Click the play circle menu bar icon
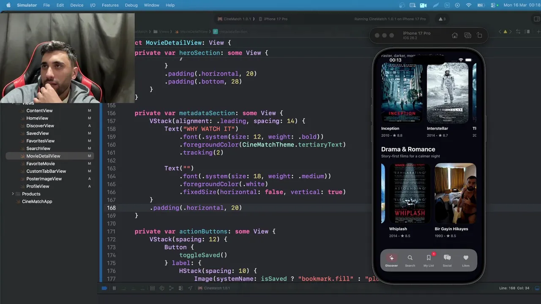This screenshot has height=304, width=541. 458,5
